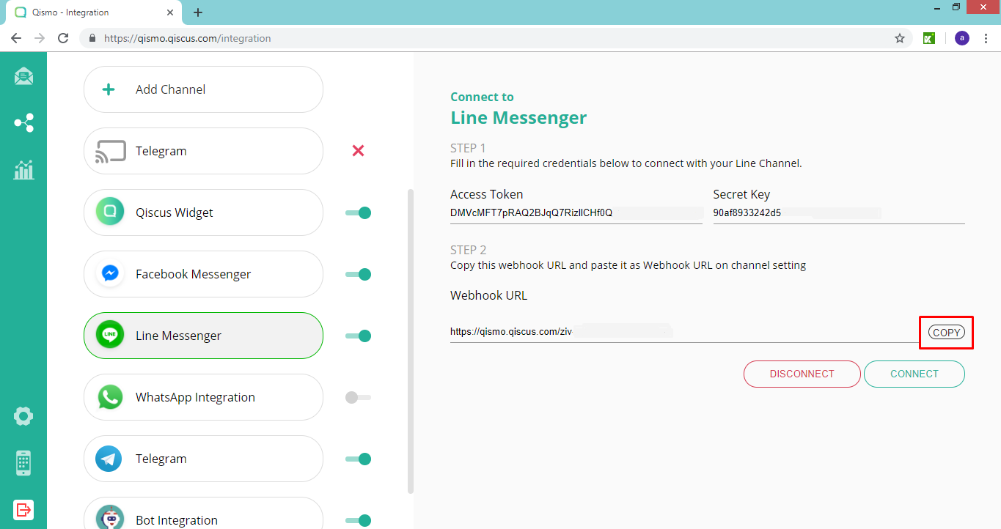Open the settings gear in sidebar
Screen dimensions: 1001x529
point(23,416)
